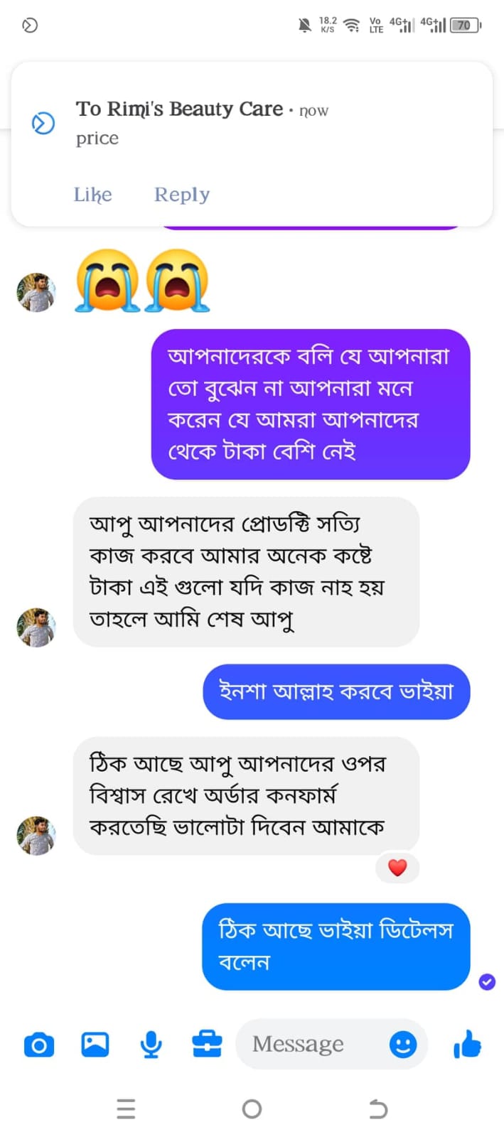Focus the Message text input field
The image size is (504, 1137).
306,1044
